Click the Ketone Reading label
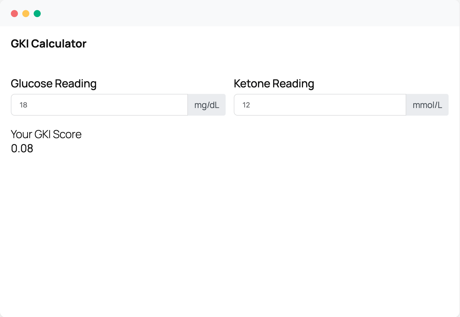 point(274,84)
